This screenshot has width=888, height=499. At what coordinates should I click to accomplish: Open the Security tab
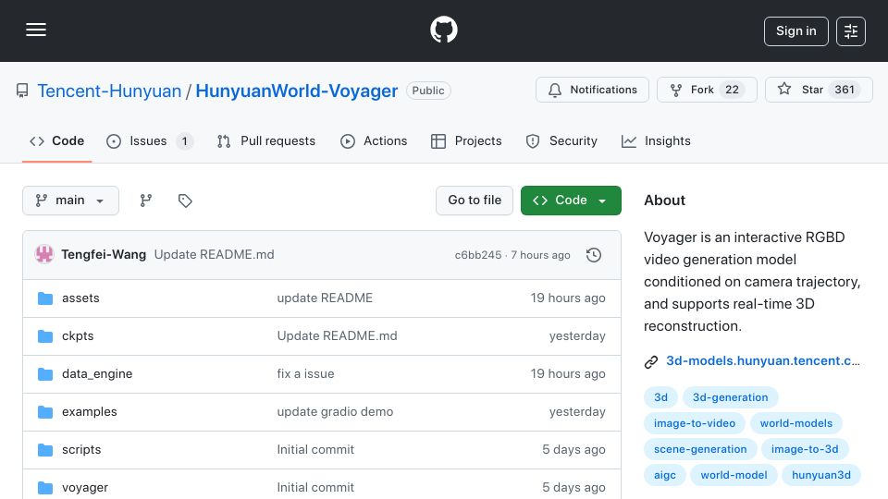point(561,140)
